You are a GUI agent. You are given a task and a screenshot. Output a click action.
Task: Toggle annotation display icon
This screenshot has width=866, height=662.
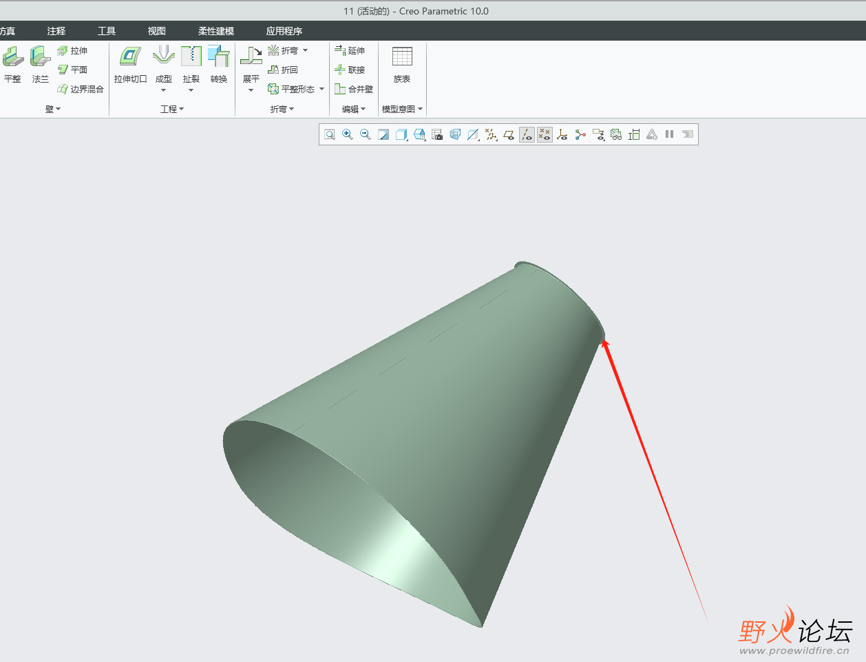tap(598, 134)
